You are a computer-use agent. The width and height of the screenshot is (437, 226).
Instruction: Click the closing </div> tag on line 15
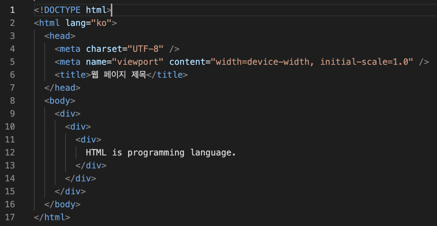(70, 191)
